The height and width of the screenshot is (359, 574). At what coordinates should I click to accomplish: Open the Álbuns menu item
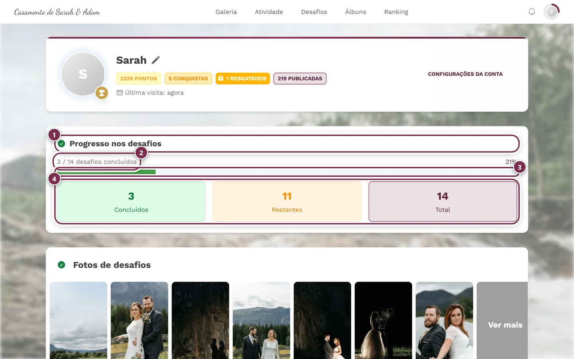[x=356, y=12]
